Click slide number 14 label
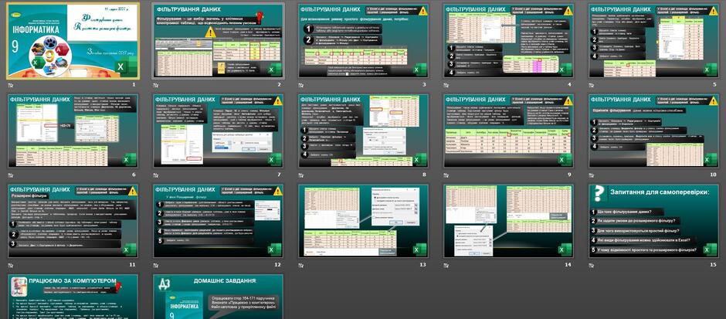The height and width of the screenshot is (319, 726). 568,264
